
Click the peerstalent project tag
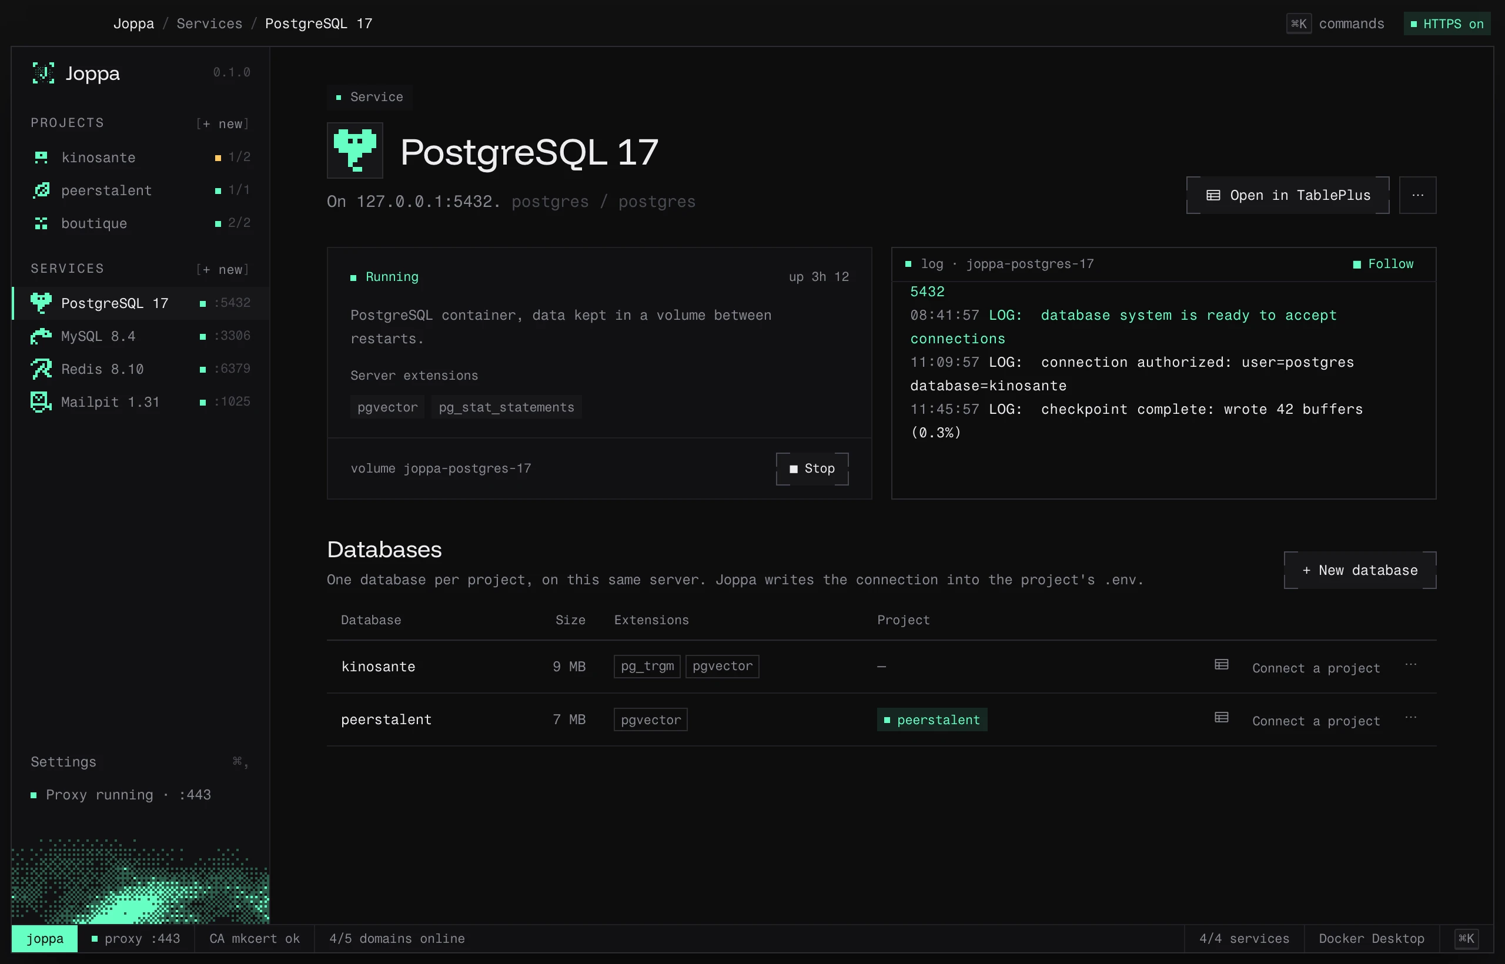[x=932, y=720]
